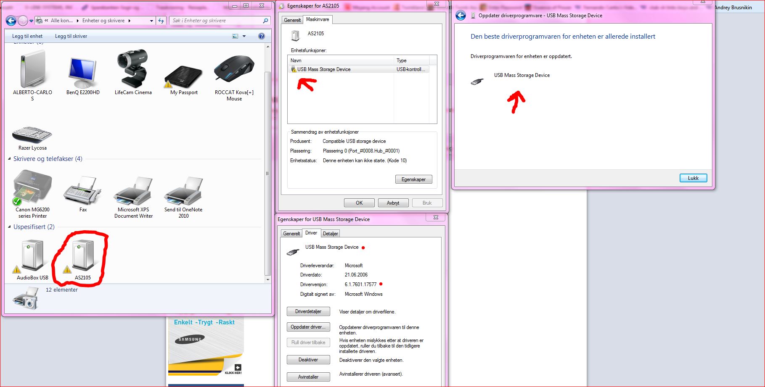Select the ROCCAT Kova[+] Mouse icon
This screenshot has height=387, width=765.
[234, 69]
